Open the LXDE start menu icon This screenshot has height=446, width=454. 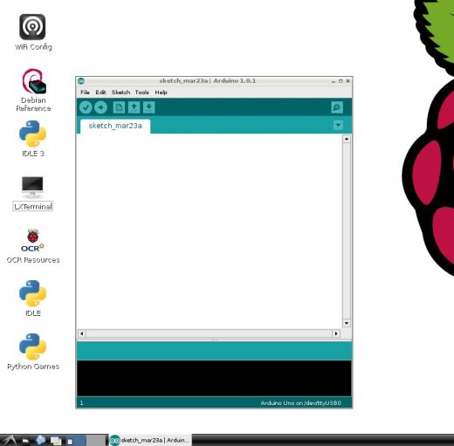(x=10, y=441)
